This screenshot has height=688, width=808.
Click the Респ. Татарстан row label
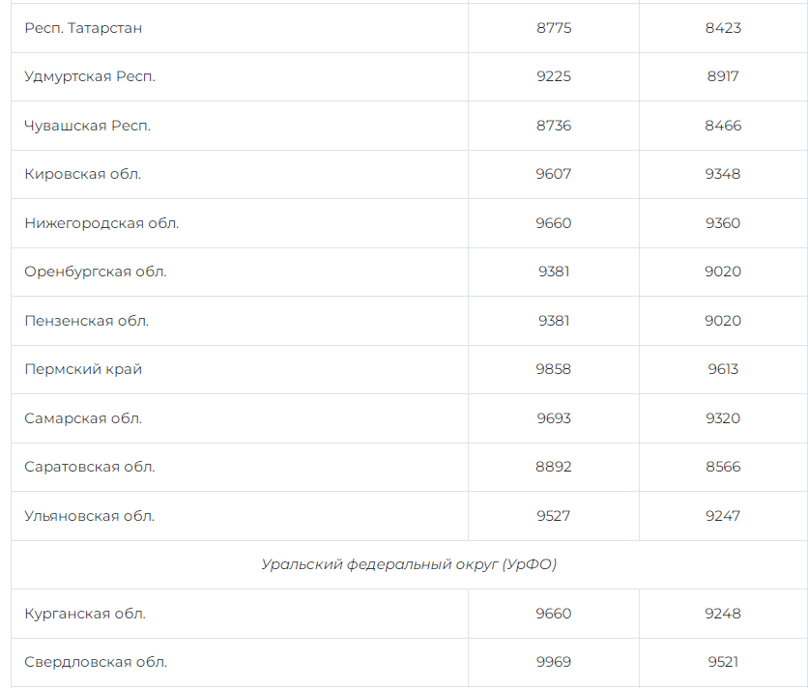point(83,28)
